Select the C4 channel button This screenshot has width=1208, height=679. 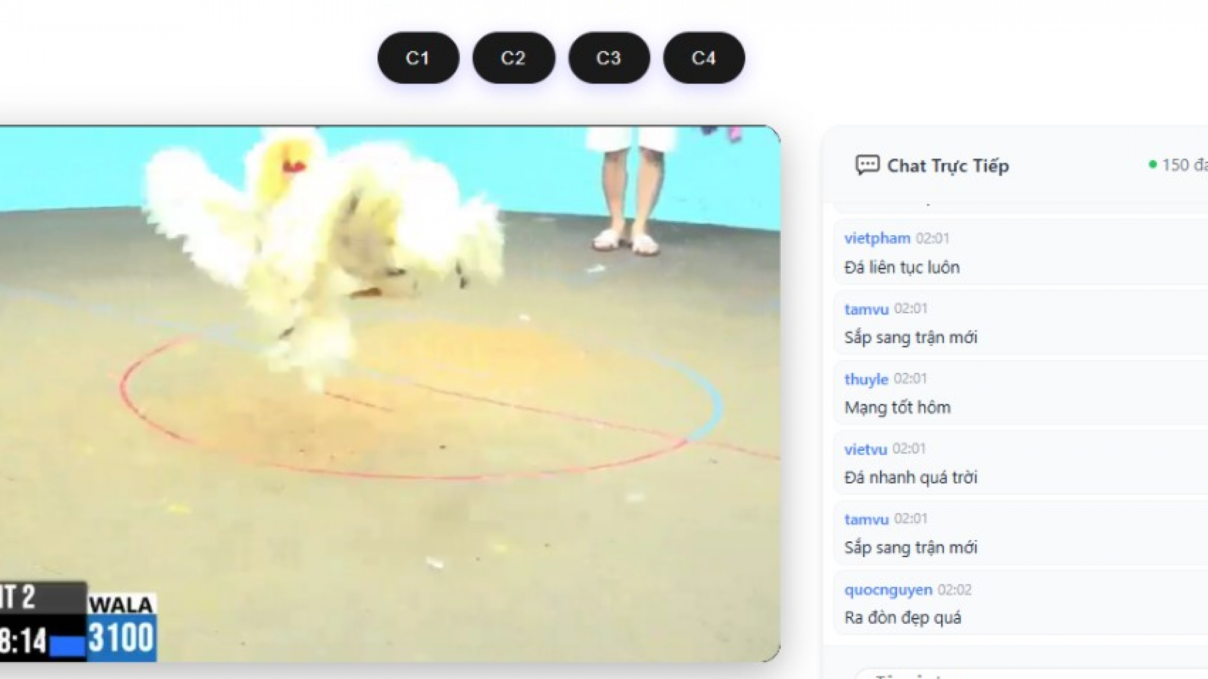click(704, 58)
